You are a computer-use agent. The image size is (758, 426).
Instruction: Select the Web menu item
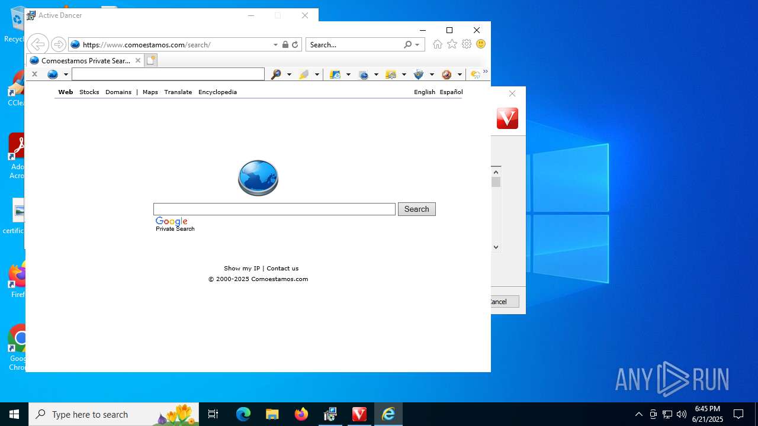66,92
